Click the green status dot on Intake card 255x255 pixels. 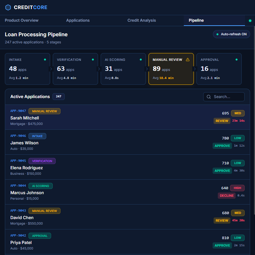click(45, 60)
